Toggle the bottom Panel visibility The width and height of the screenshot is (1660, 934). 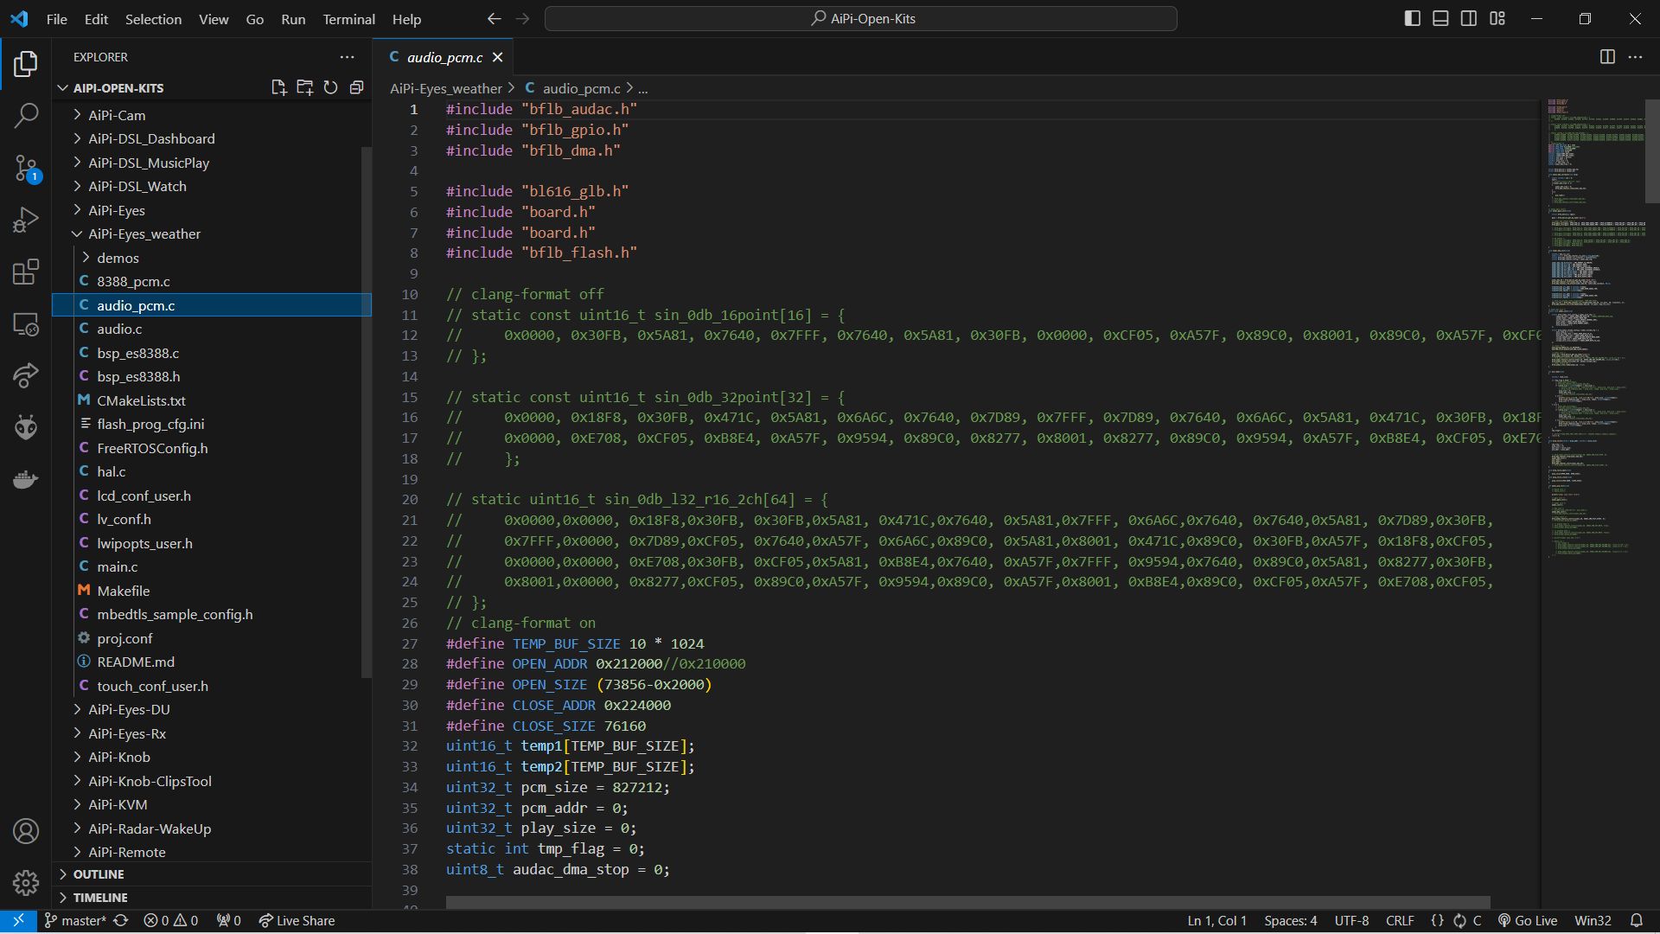[1440, 18]
